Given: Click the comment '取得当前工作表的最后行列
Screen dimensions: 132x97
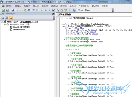Looking at the screenshot, I should [x=77, y=38].
